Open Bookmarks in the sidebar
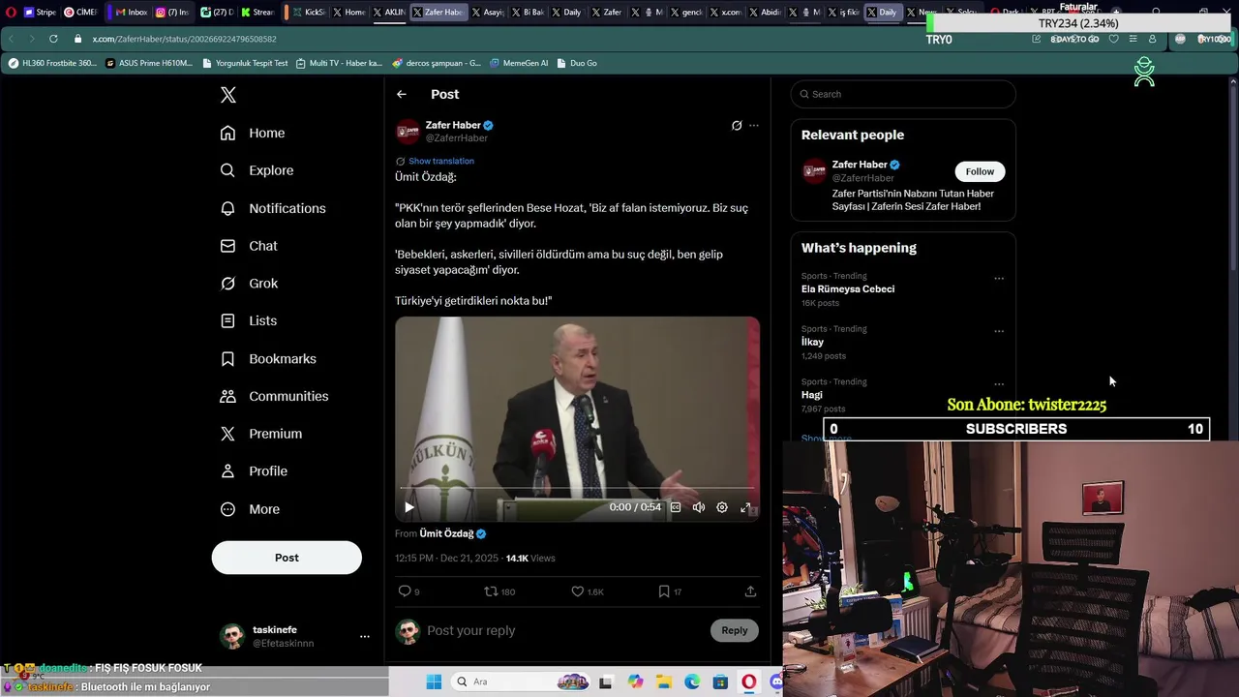 point(268,359)
